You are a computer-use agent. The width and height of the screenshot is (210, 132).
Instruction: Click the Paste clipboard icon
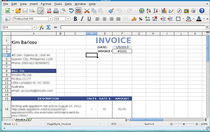pyautogui.click(x=100, y=11)
